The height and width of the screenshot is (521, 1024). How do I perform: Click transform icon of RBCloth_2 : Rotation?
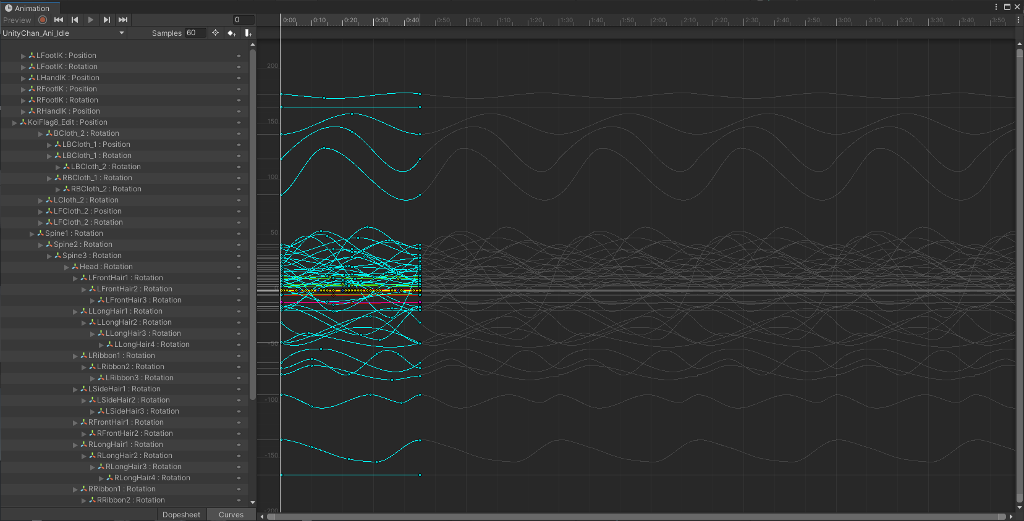[x=66, y=189]
